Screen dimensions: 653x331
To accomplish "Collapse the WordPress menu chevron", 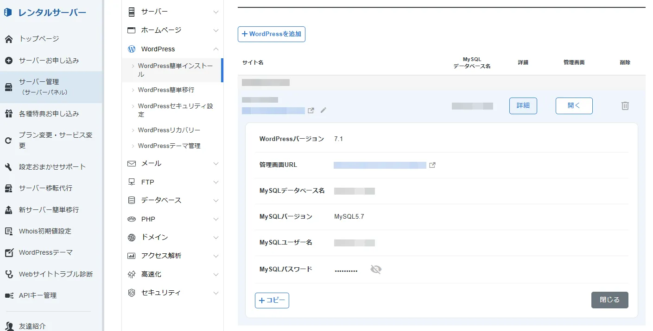I will pyautogui.click(x=216, y=49).
